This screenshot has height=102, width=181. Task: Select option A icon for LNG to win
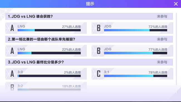12,28
